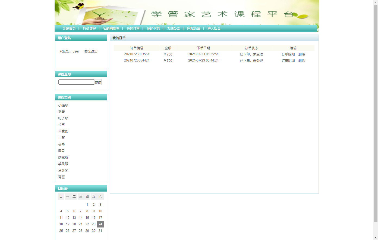
Task: Click the page's vertical scrollbar down arrow
Action: tap(376, 238)
